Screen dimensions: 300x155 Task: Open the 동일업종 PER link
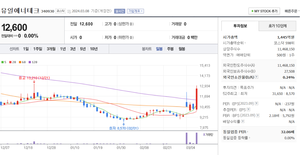click(x=235, y=132)
